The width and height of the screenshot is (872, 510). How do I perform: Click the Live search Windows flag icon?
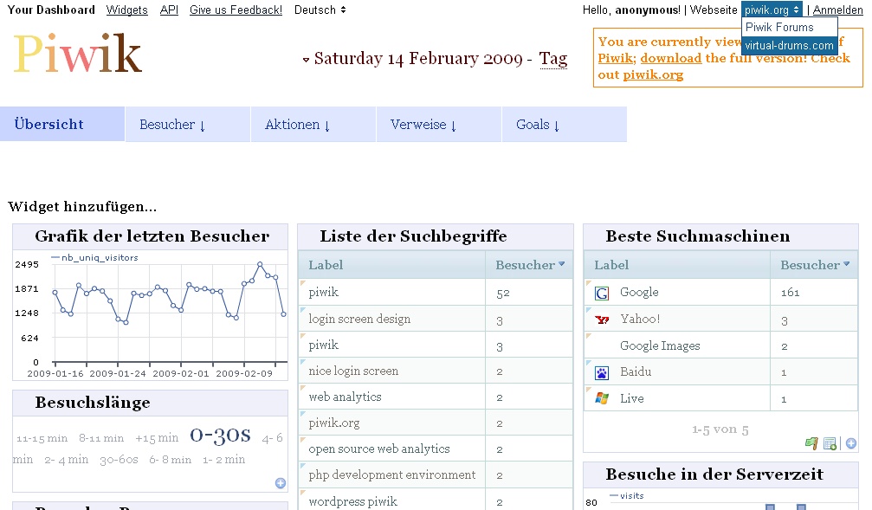[x=602, y=398]
